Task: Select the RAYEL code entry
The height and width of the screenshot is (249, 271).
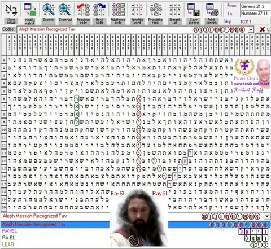Action: pos(10,231)
